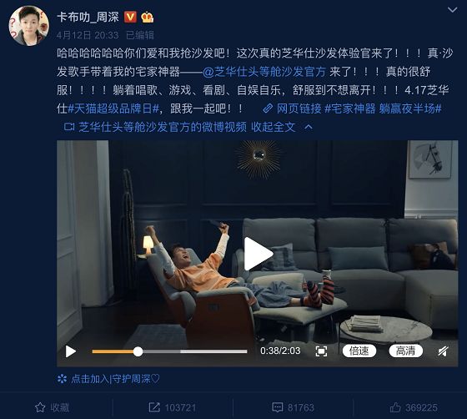467x419 pixels.
Task: Click the 网页链接 web link
Action: [293, 109]
